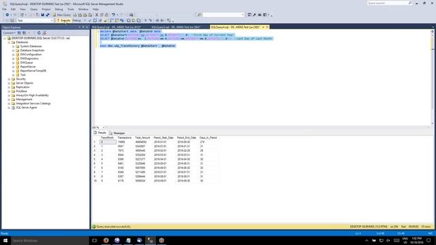
Task: Click inside the Quick Launch search box
Action: click(389, 3)
